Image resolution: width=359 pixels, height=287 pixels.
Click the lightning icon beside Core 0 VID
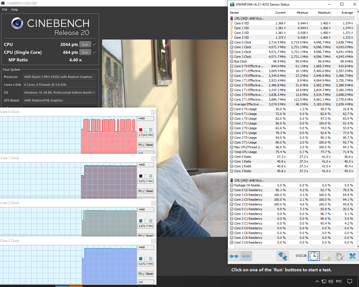(232, 23)
